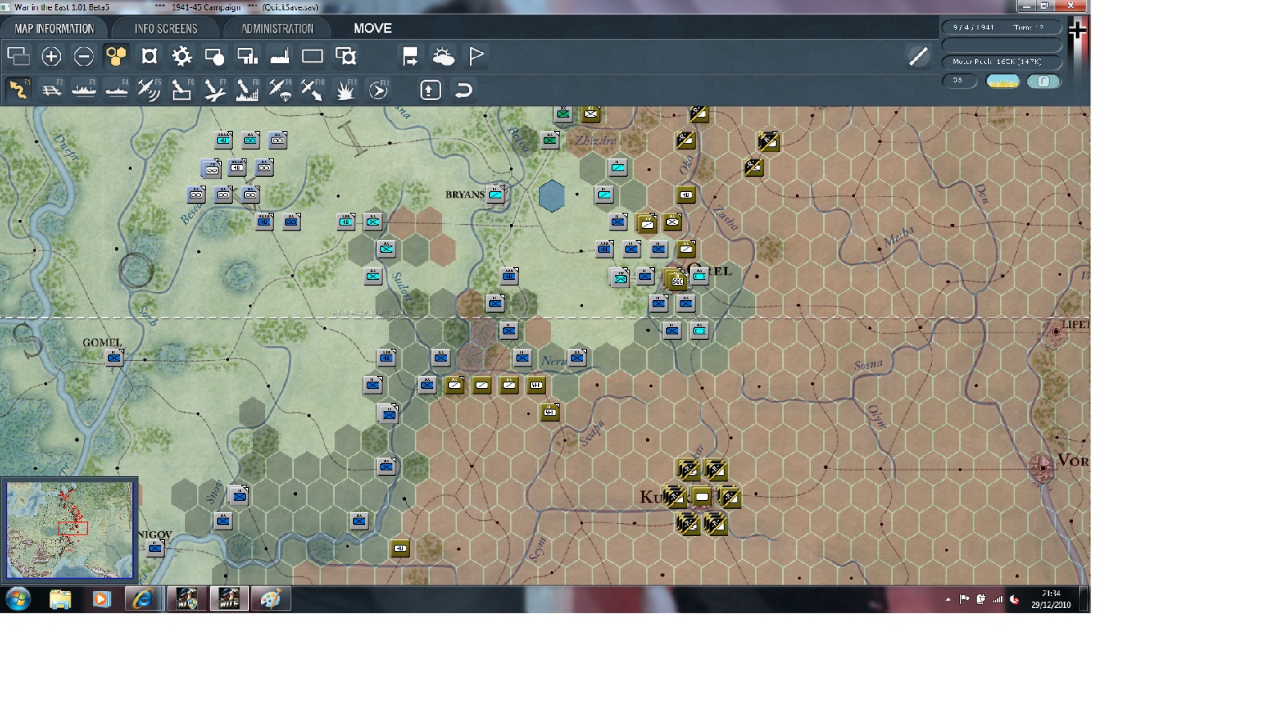Select the central white-box unit at Kursk
Viewport: 1281px width, 720px height.
(x=702, y=497)
